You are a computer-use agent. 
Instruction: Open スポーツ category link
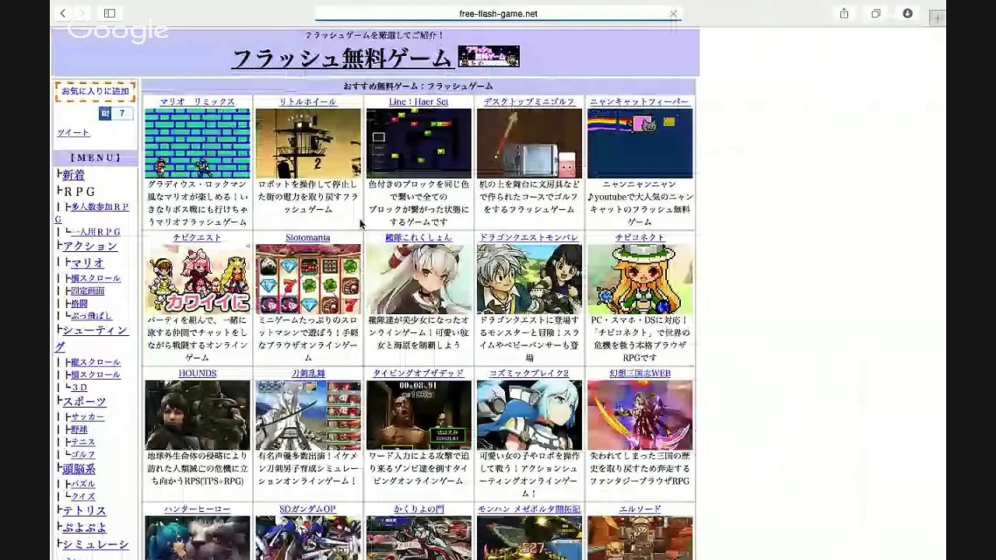point(84,401)
